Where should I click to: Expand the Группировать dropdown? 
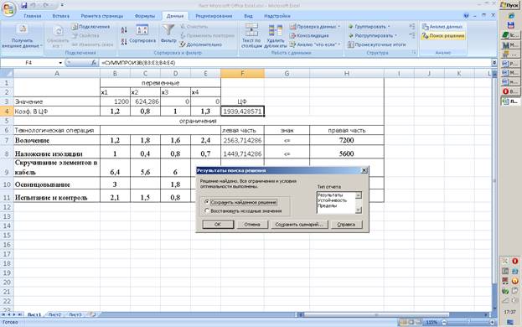[369, 26]
